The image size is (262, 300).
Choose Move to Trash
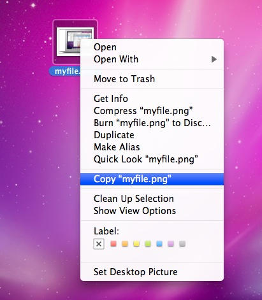tap(124, 79)
